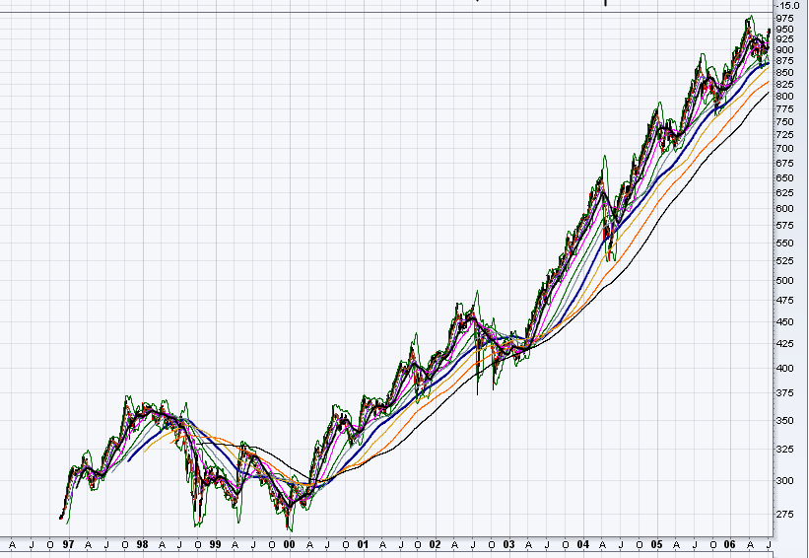Image resolution: width=809 pixels, height=558 pixels.
Task: Click the 825 price label on scale
Action: coord(784,85)
